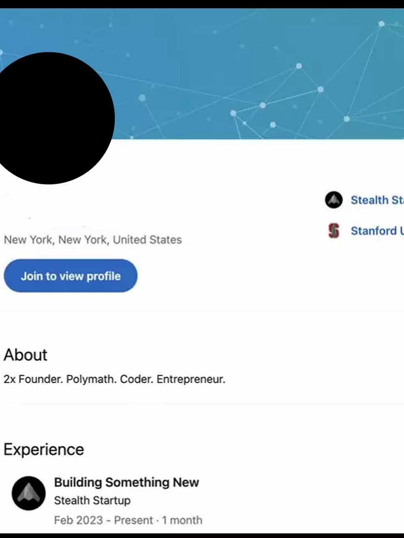Click the 2x Founder About description text
Viewport: 404px width, 538px height.
(x=114, y=379)
